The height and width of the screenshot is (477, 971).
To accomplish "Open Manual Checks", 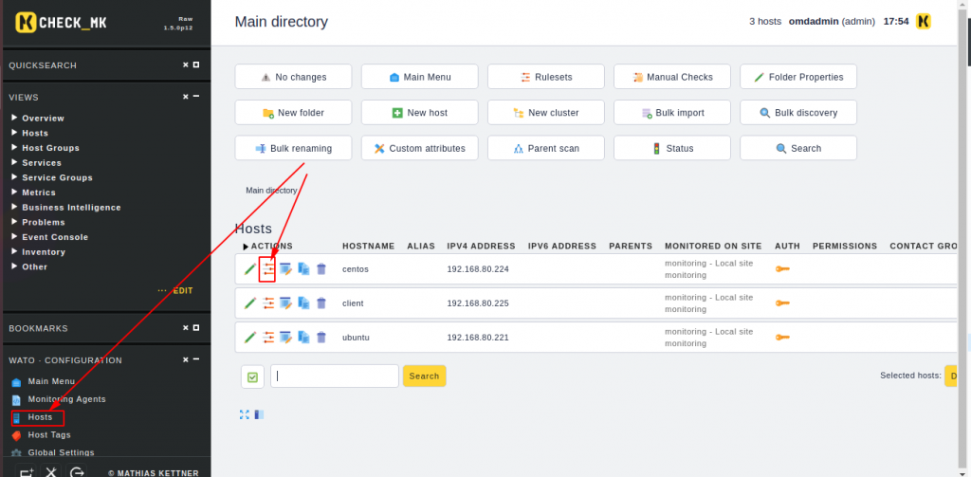I will tap(672, 77).
